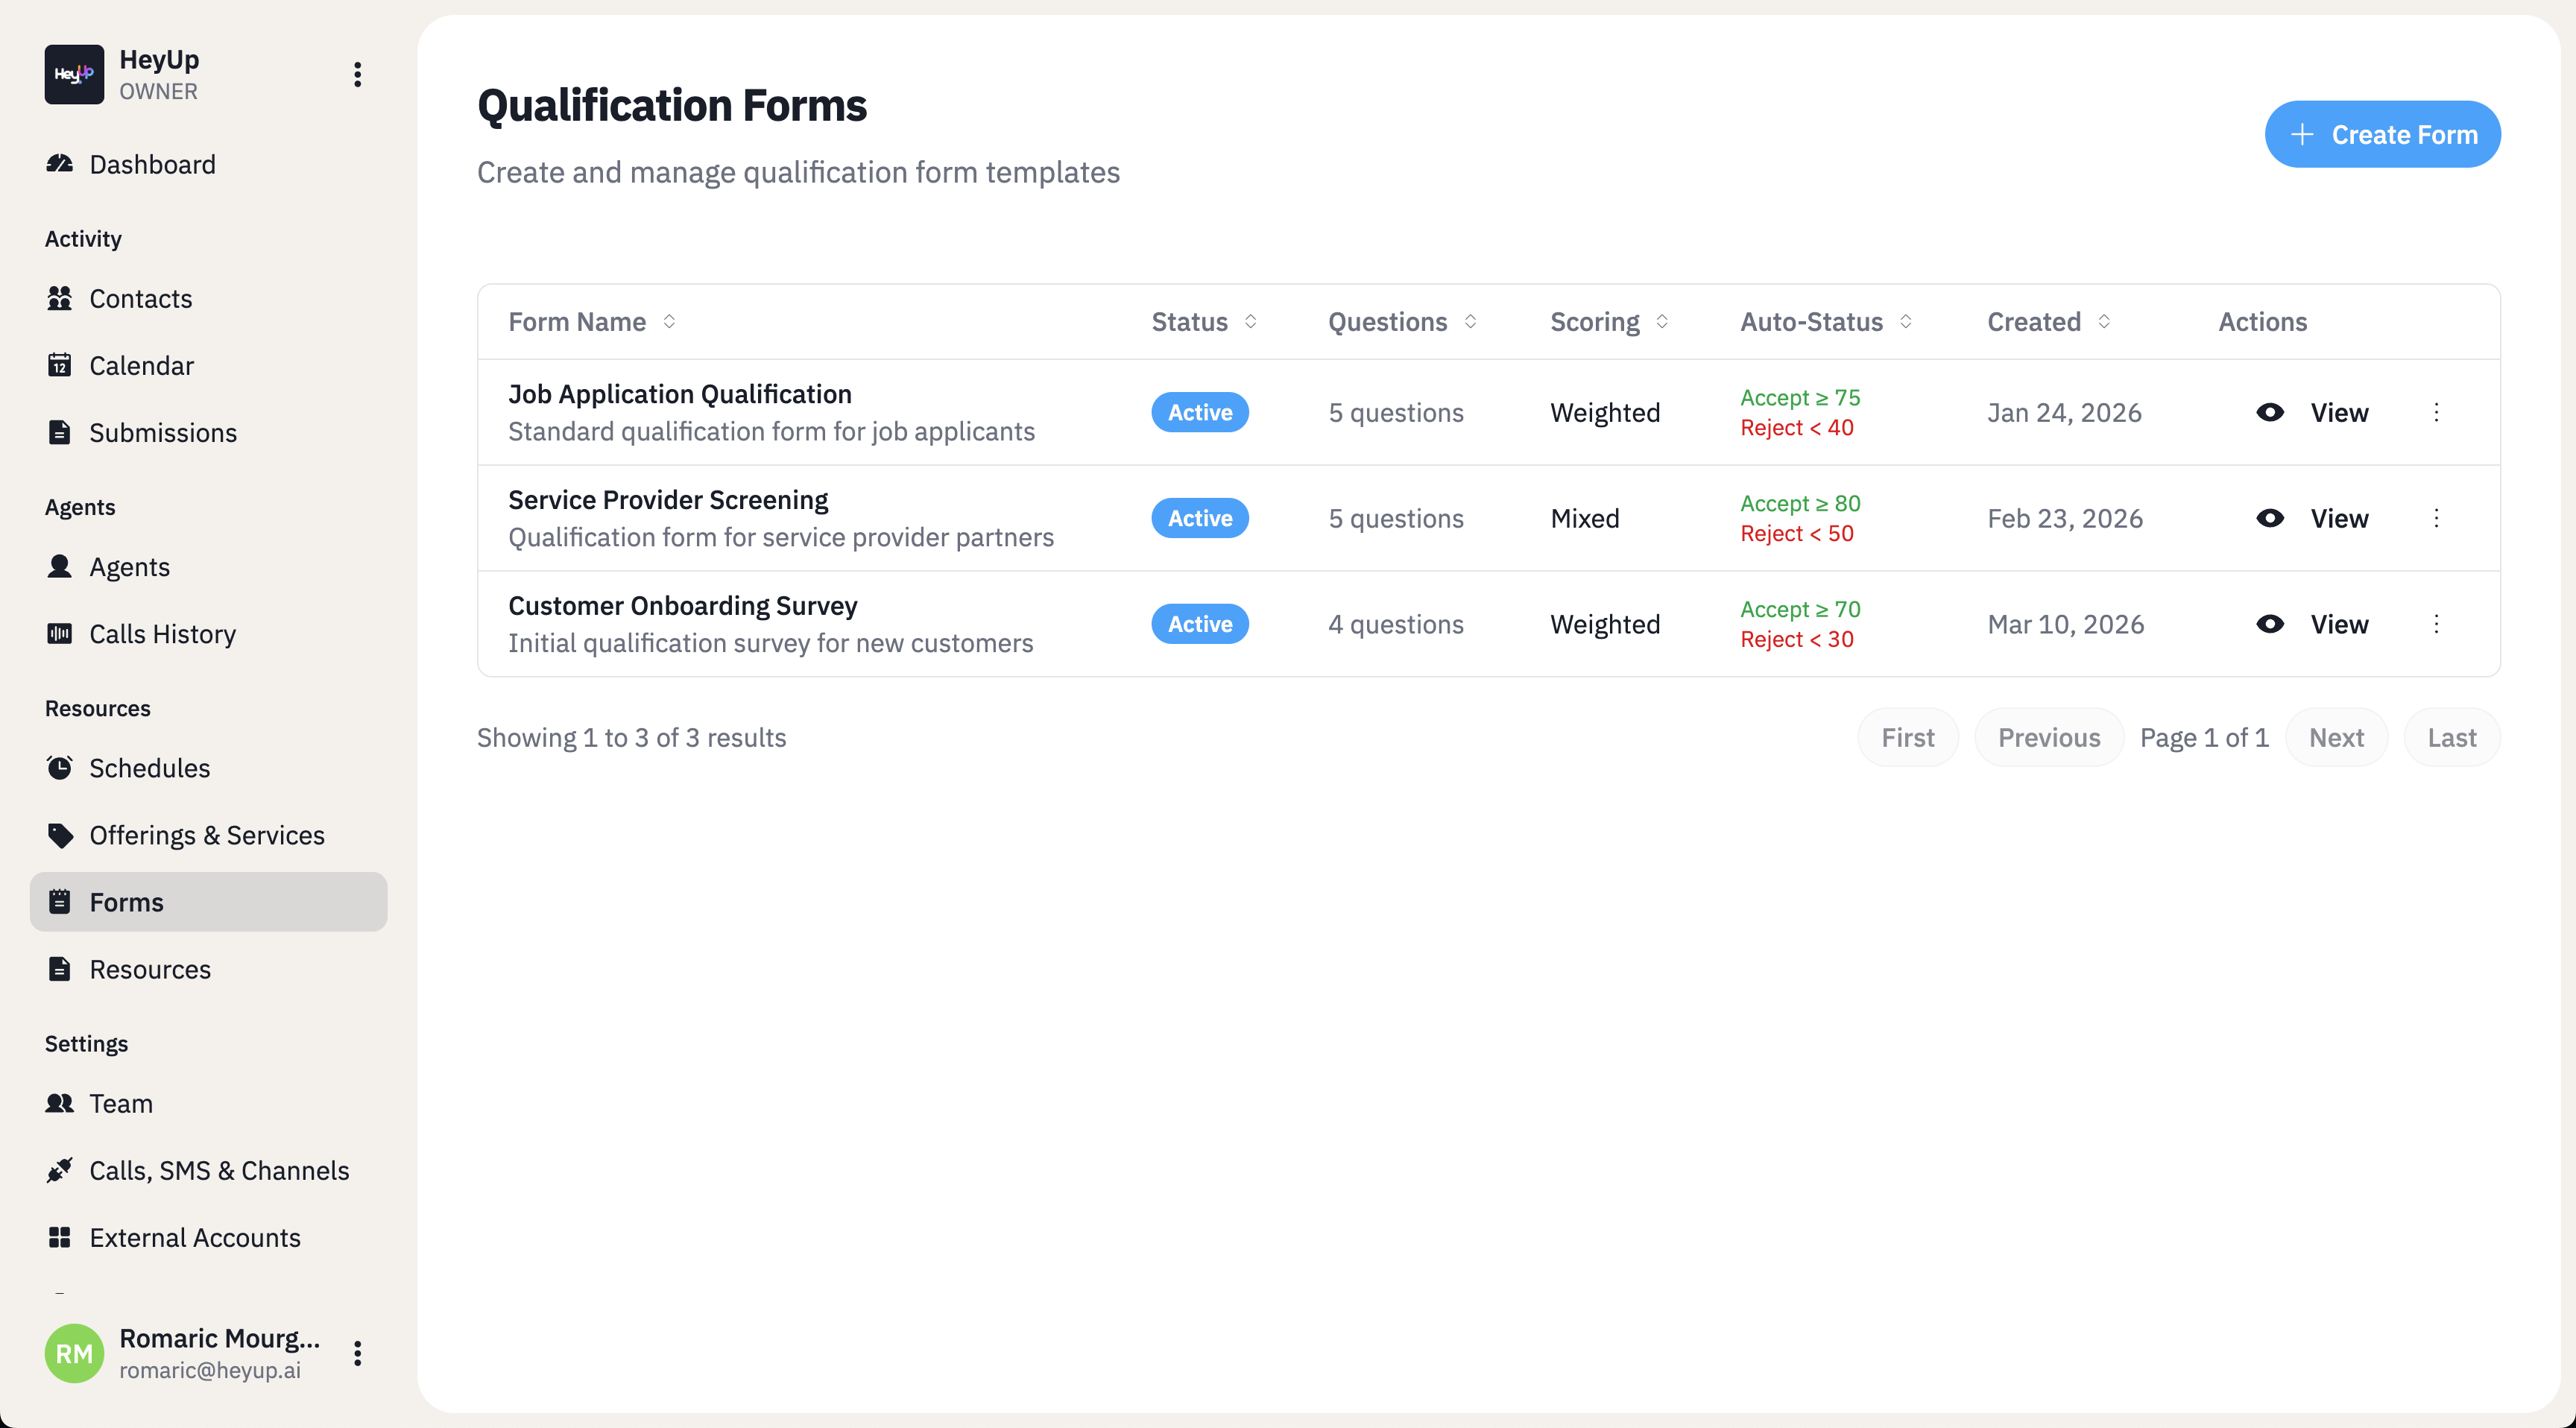Open HeyUp workspace three-dot menu

point(357,75)
